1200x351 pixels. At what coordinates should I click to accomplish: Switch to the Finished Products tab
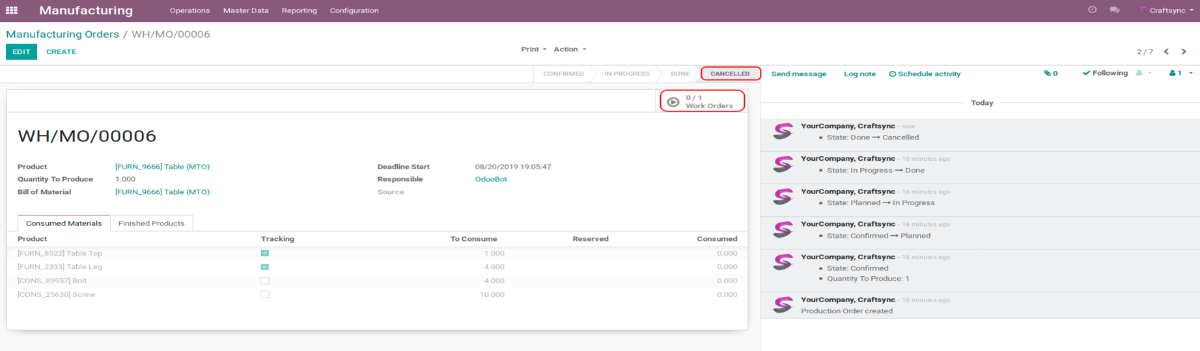(x=151, y=223)
